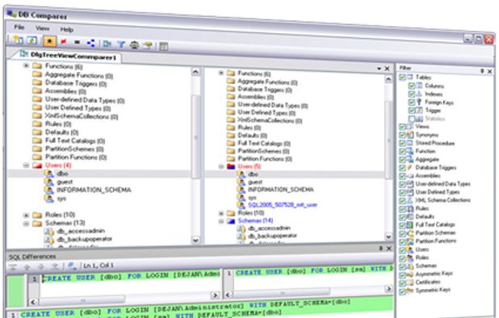Click the down arrow in SQL Differences toolbar
Image resolution: width=499 pixels, height=318 pixels.
(41, 266)
